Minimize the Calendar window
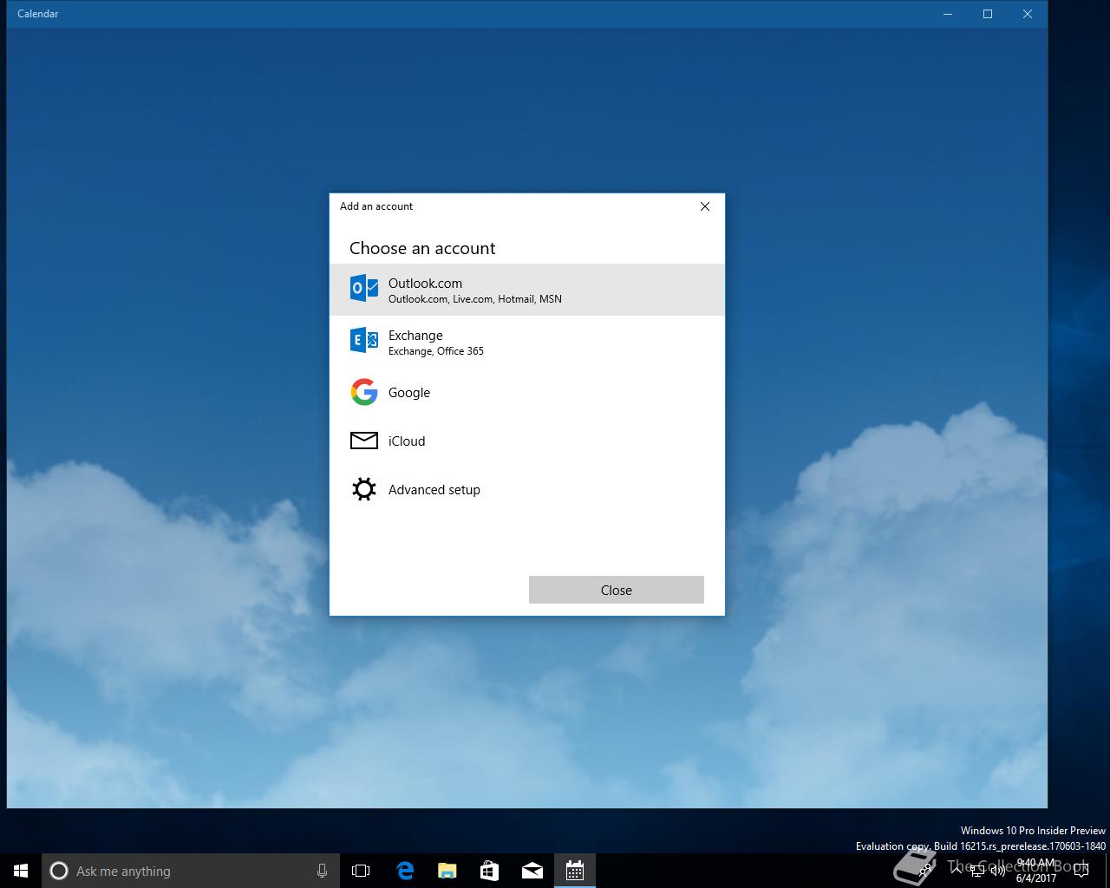This screenshot has width=1110, height=888. 947,14
